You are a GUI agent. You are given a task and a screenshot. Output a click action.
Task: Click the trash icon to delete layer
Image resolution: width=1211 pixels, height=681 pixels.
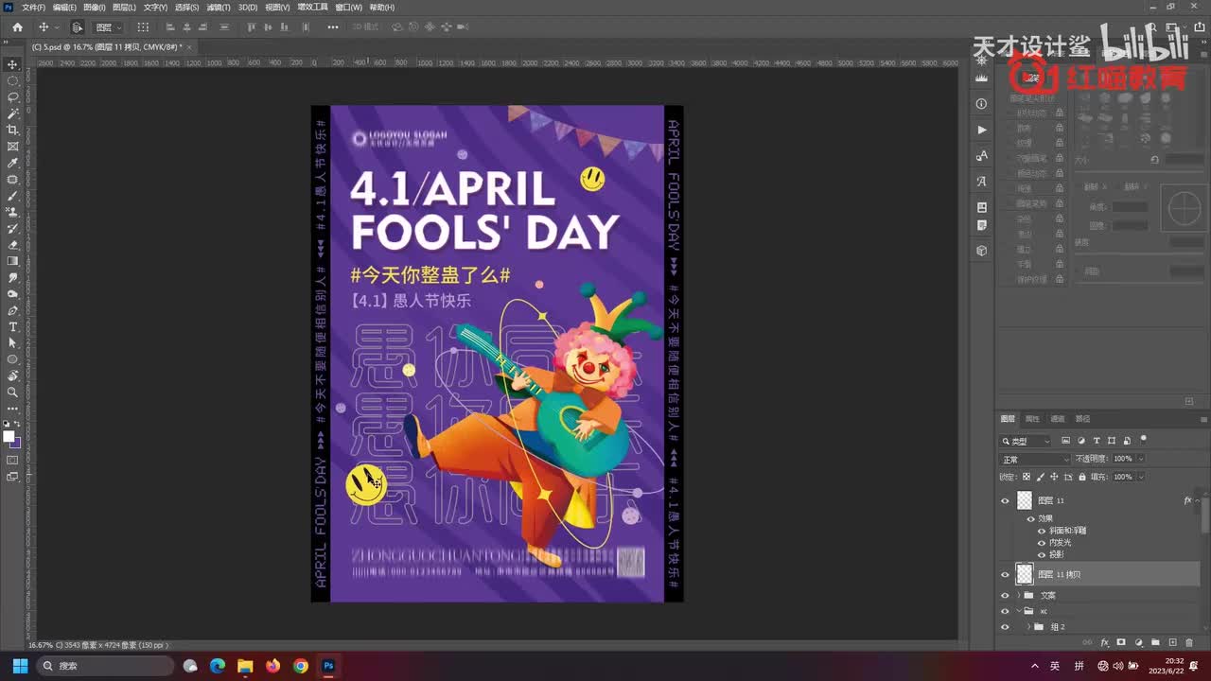(1189, 642)
